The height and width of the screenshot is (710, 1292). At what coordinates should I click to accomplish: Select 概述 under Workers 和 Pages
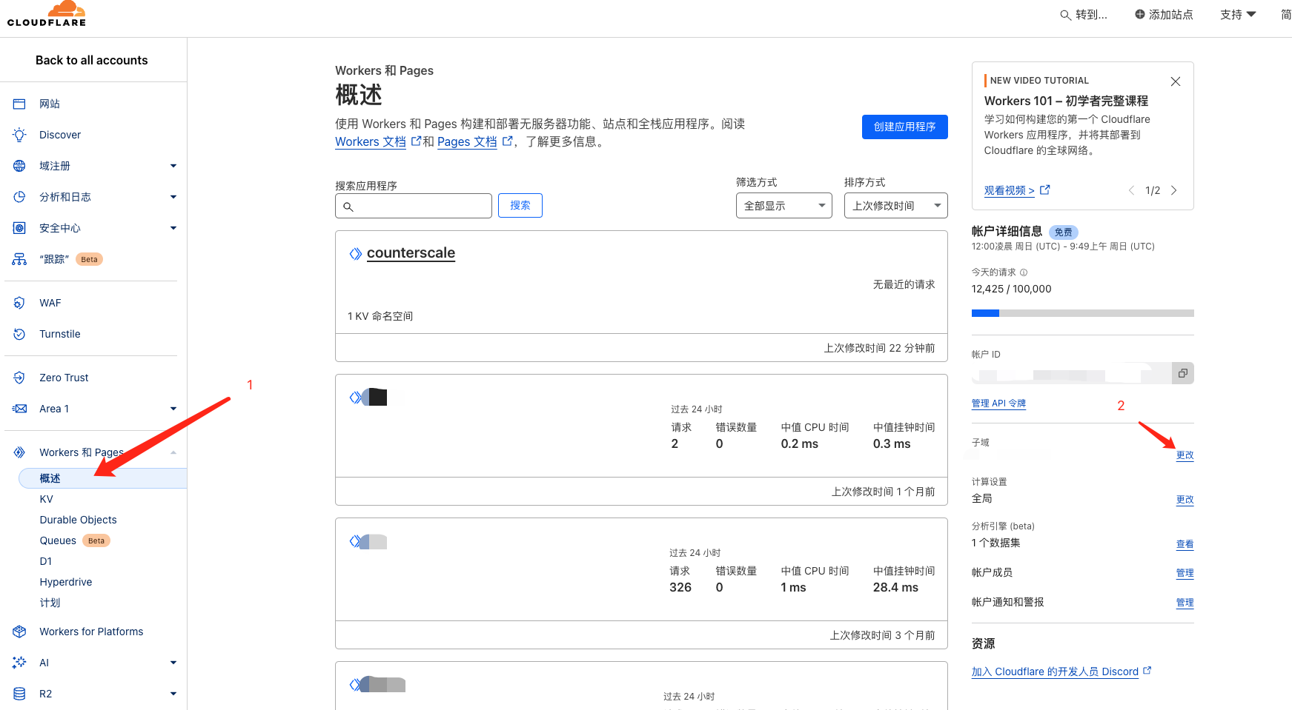pyautogui.click(x=50, y=478)
